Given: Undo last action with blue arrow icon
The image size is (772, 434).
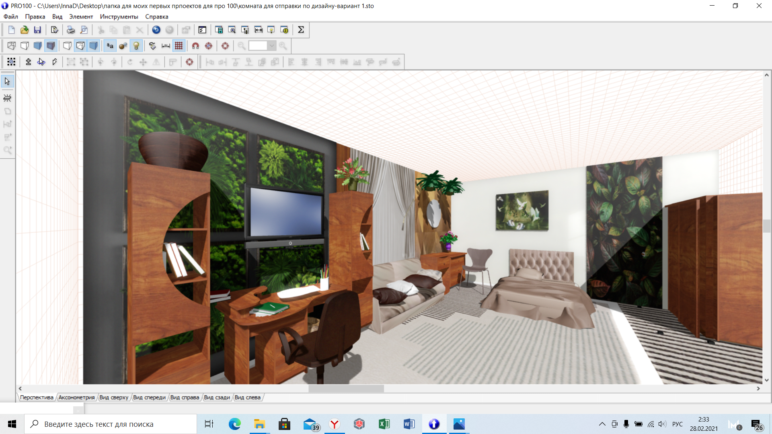Looking at the screenshot, I should tap(156, 30).
